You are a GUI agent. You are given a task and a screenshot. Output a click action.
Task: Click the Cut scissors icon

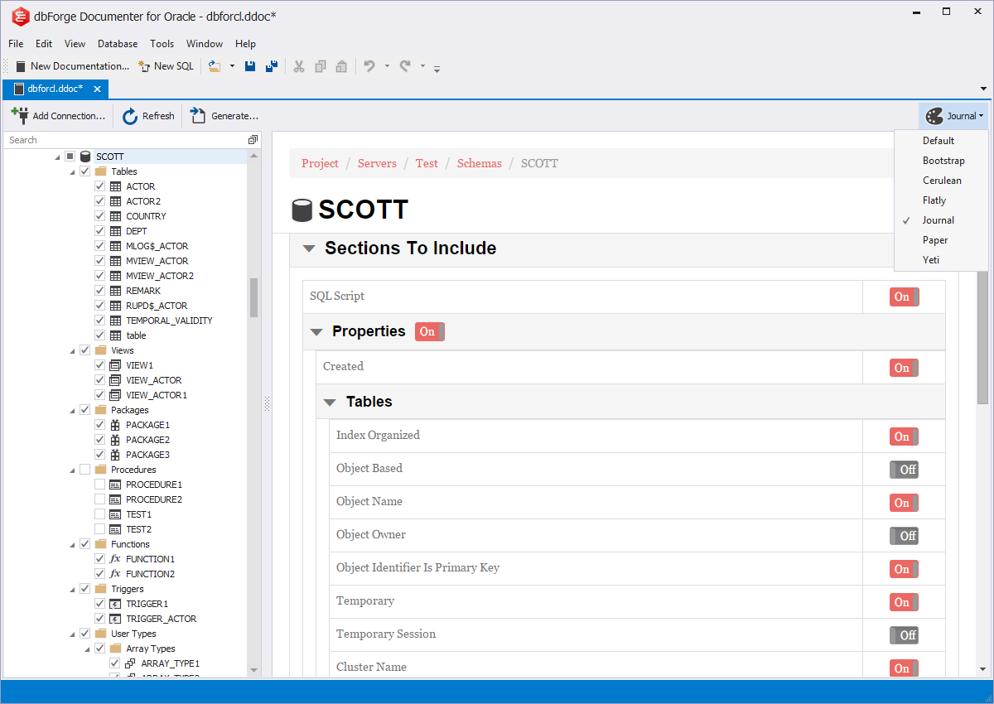click(299, 66)
